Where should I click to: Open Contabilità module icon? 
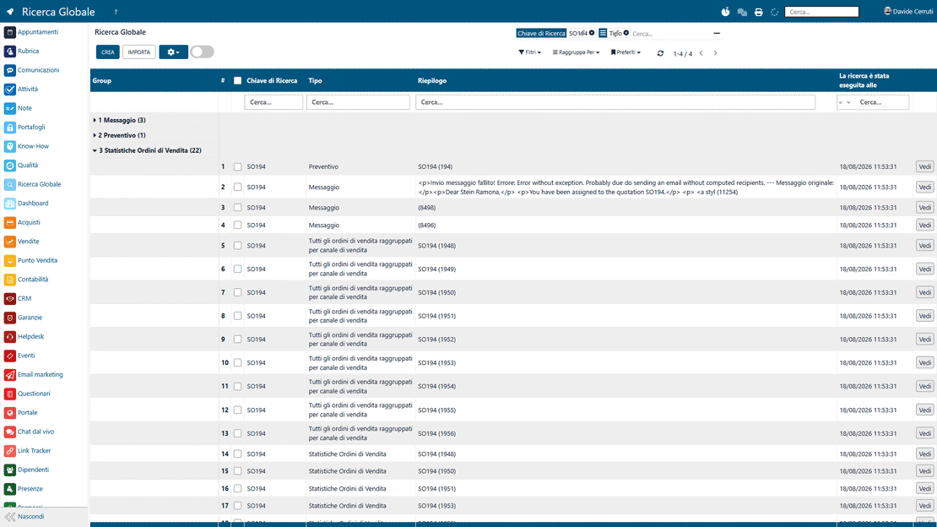pyautogui.click(x=9, y=280)
